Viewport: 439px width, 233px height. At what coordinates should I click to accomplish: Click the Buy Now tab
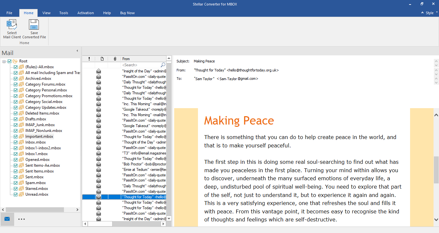point(127,13)
